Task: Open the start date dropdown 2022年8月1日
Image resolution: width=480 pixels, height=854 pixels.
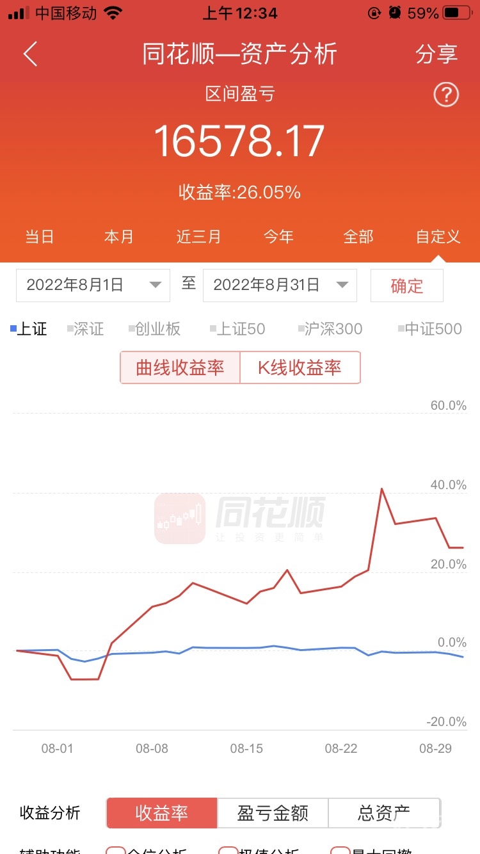Action: (93, 286)
